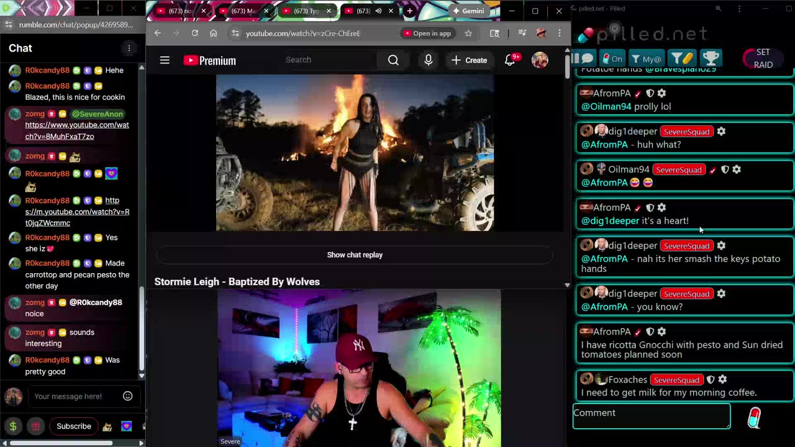795x447 pixels.
Task: Activate voice search microphone on YouTube
Action: 429,60
